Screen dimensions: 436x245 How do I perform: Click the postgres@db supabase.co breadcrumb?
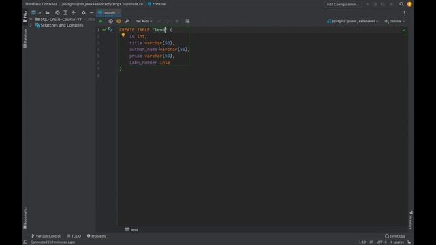[103, 4]
